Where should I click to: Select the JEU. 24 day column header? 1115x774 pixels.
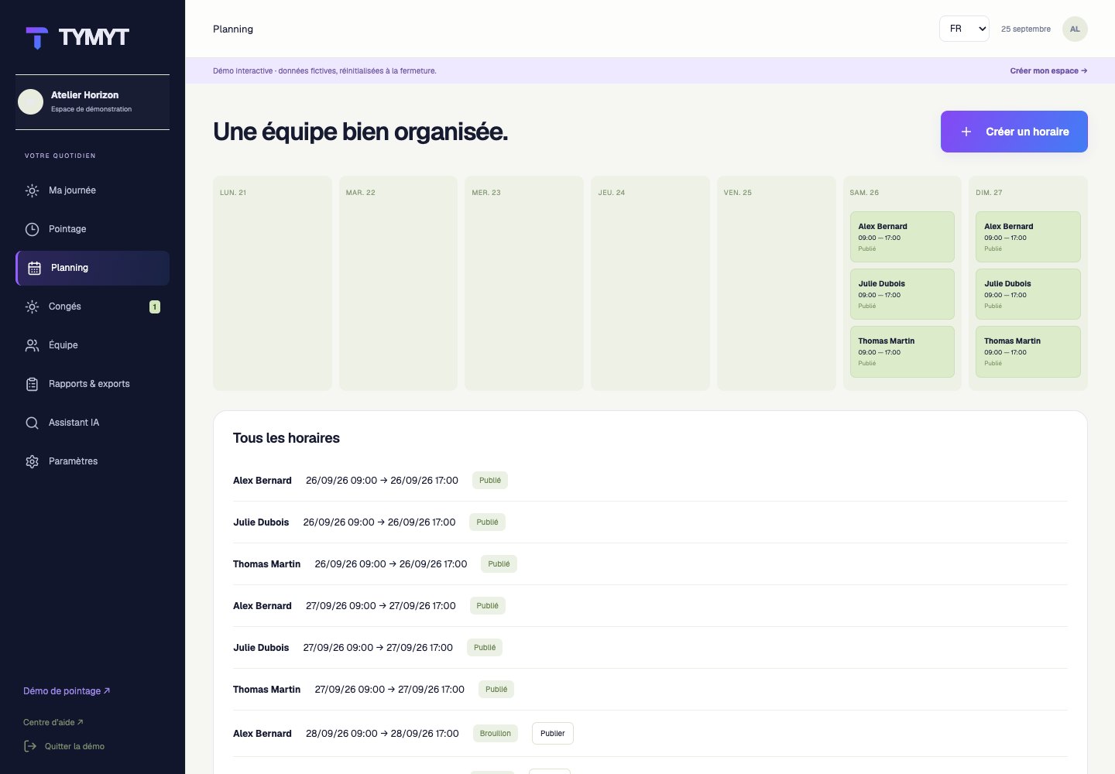pos(612,193)
